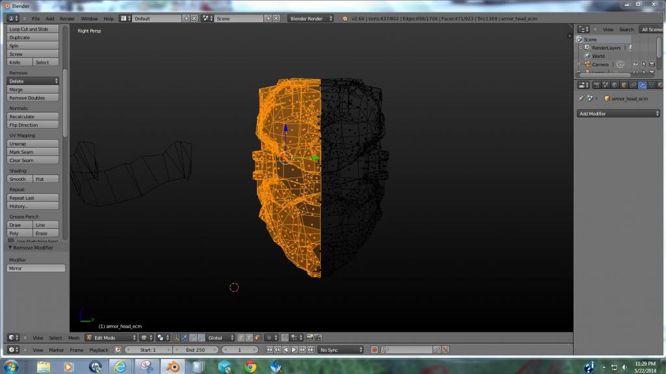
Task: Set shading to Flat
Action: click(46, 180)
